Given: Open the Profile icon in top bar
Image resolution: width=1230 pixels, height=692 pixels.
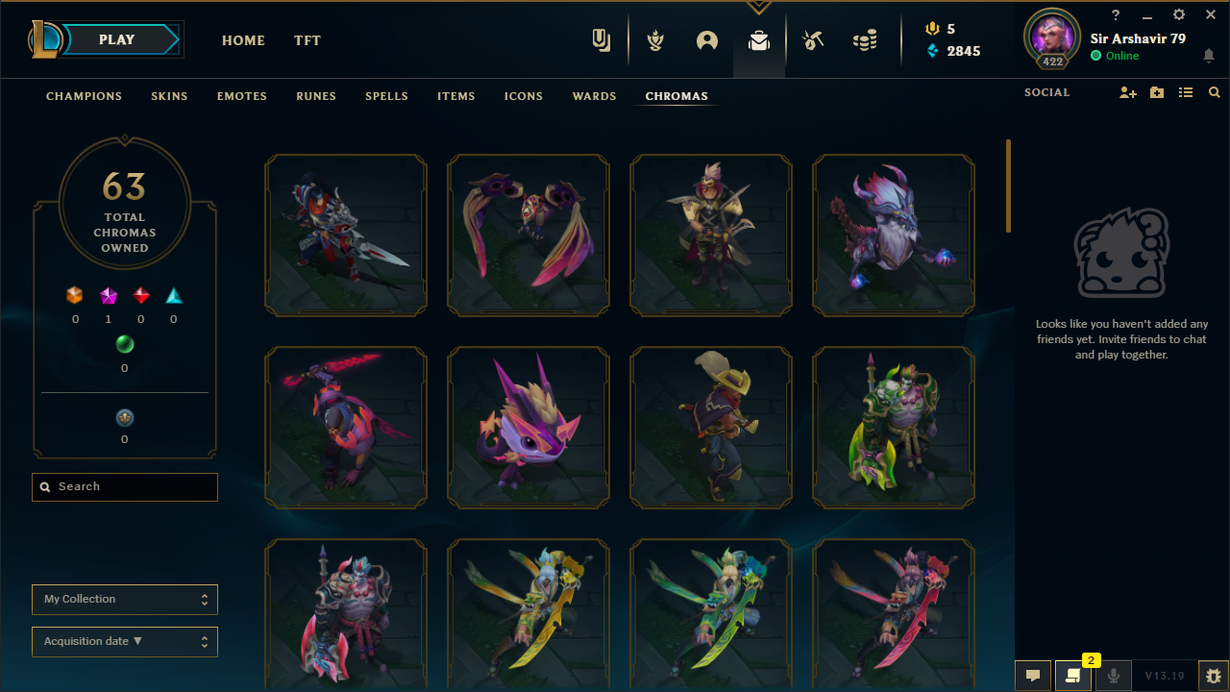Looking at the screenshot, I should click(x=707, y=40).
